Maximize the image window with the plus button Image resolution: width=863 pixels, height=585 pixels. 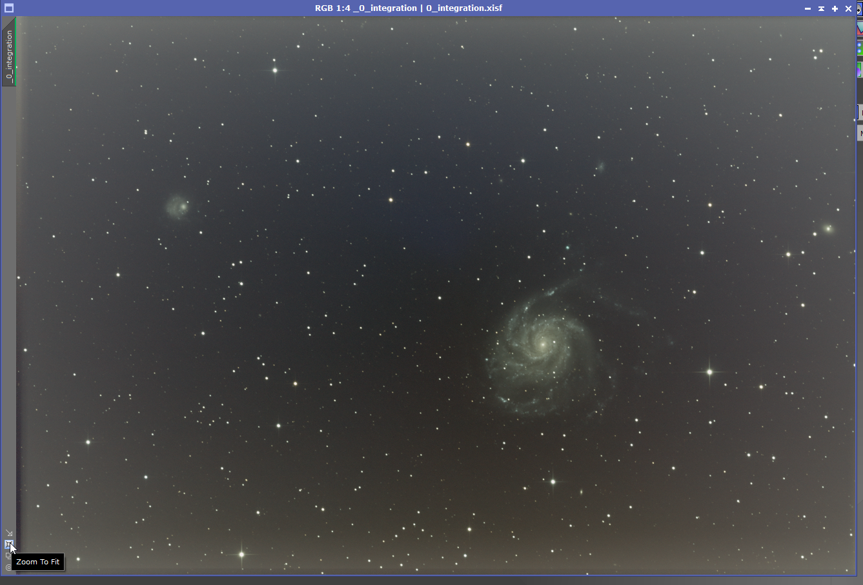click(835, 8)
